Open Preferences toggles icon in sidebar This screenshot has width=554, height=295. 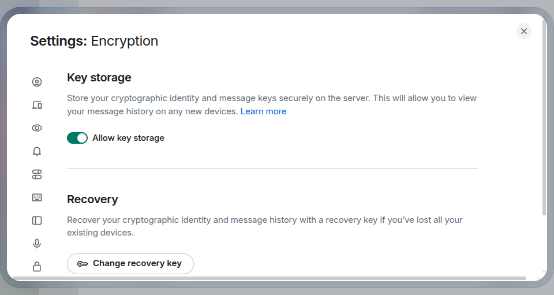tap(37, 174)
